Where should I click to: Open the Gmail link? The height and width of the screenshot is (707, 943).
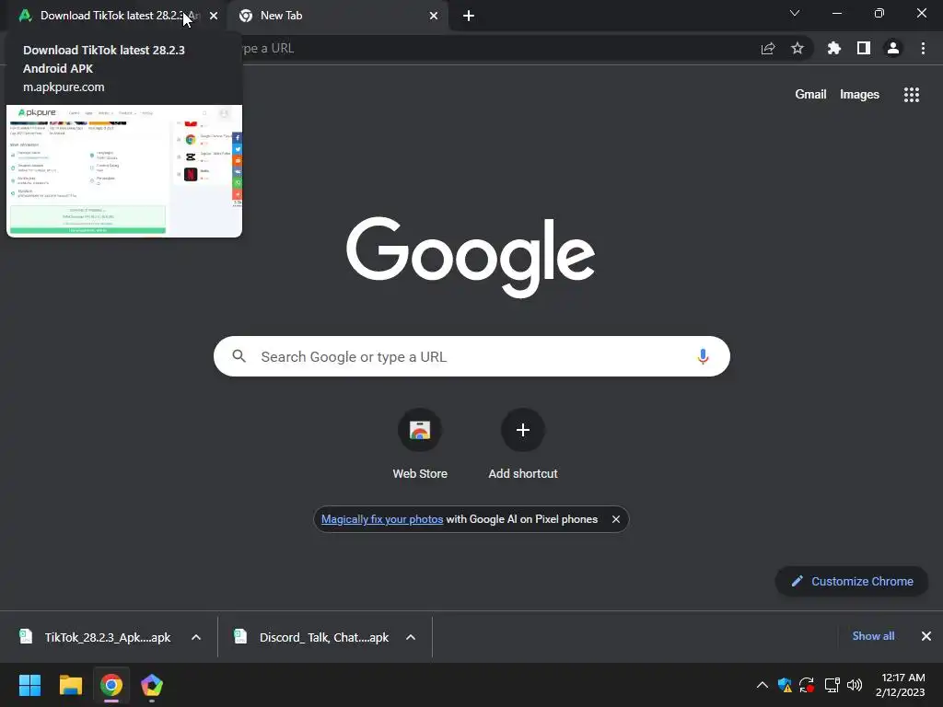point(810,95)
